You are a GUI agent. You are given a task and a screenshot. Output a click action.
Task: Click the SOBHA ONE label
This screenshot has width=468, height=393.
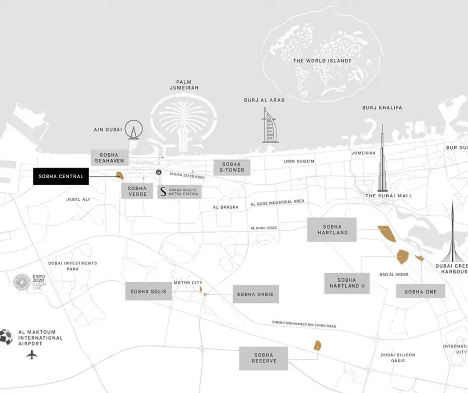click(x=421, y=291)
